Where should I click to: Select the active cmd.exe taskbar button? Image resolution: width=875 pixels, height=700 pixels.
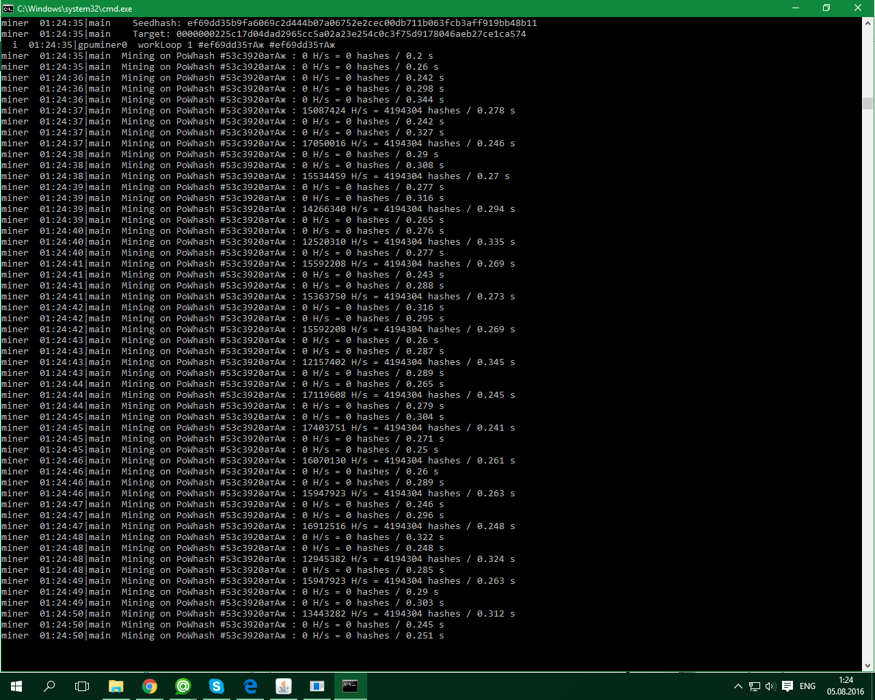click(x=350, y=686)
